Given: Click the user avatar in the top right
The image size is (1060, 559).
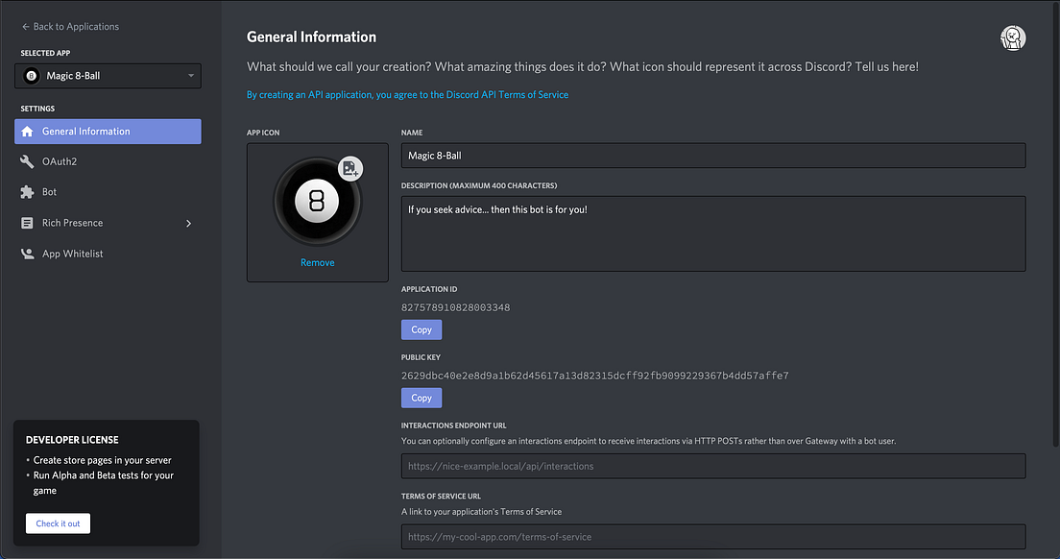Looking at the screenshot, I should point(1013,37).
